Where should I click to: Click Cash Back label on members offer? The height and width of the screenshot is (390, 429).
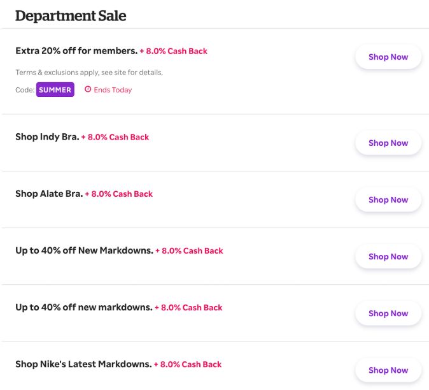pos(174,51)
